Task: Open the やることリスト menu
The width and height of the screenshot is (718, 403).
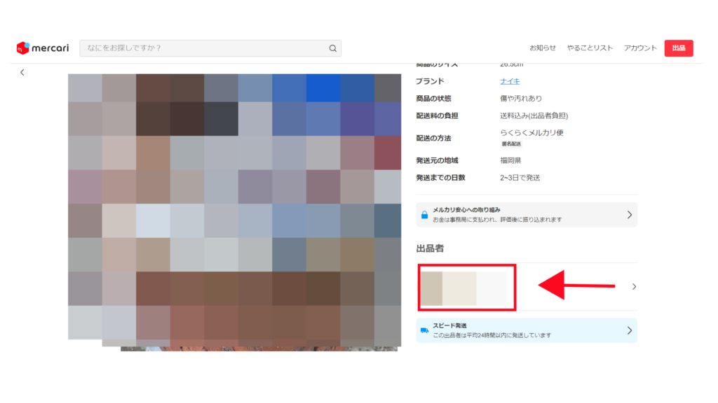Action: 590,48
